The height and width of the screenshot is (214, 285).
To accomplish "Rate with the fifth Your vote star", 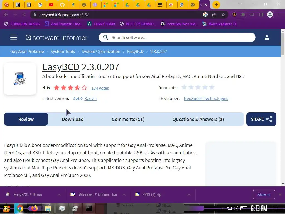I will coord(212,87).
